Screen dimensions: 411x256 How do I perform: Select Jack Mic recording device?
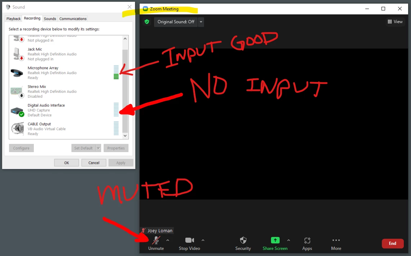pos(66,54)
